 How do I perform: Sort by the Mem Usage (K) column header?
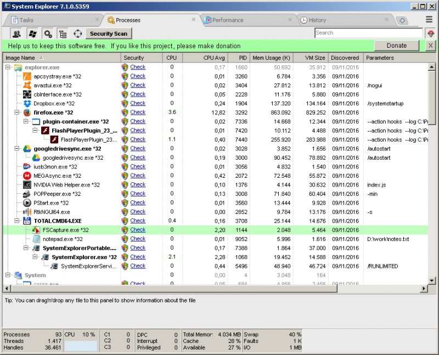click(x=271, y=58)
